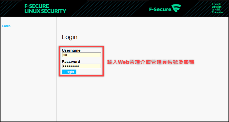Click the F-Secure wordmark in header
Viewport: 229px width, 122px height.
[x=160, y=9]
